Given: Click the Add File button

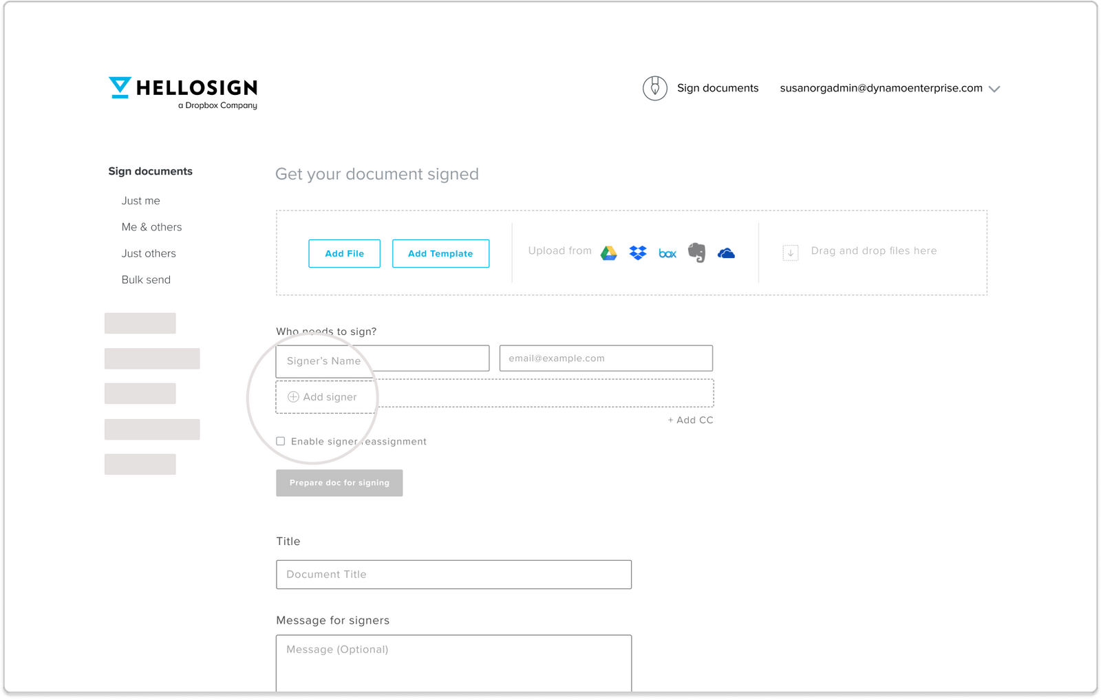Looking at the screenshot, I should coord(344,253).
